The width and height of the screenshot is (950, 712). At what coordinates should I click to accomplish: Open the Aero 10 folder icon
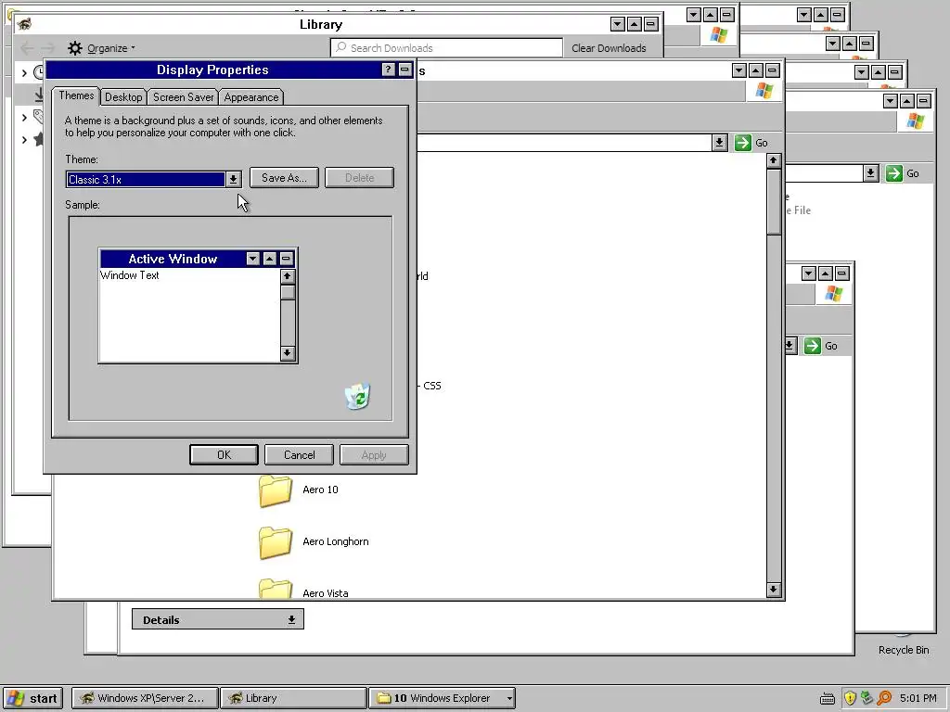point(276,490)
